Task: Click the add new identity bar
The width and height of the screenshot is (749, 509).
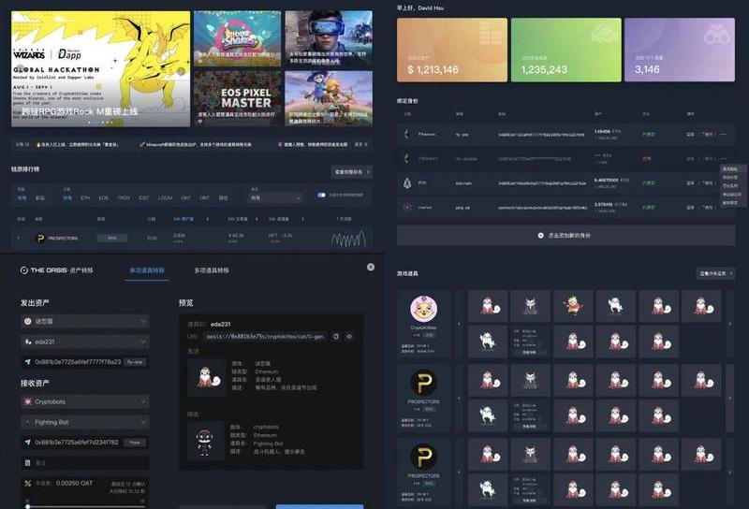Action: tap(565, 236)
